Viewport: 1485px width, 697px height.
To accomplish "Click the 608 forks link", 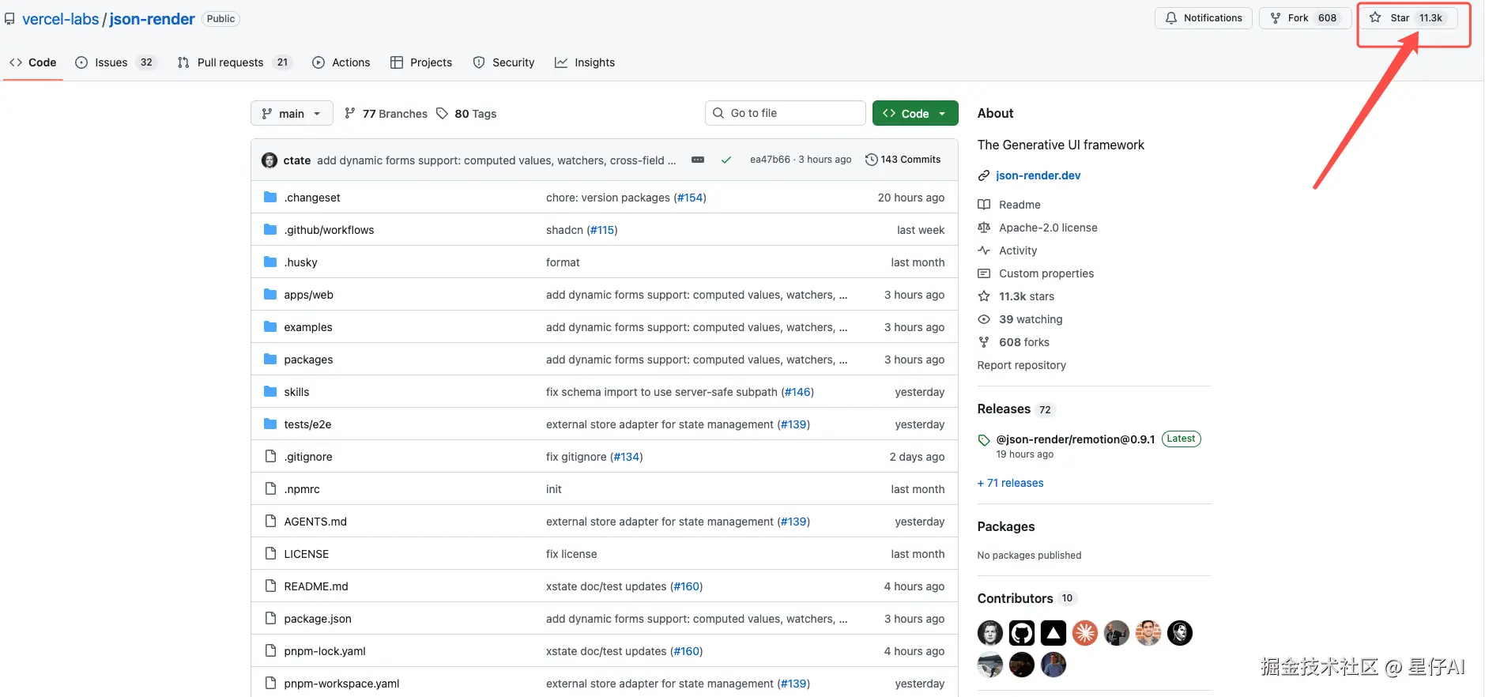I will (1024, 342).
